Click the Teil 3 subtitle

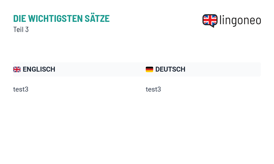(21, 30)
